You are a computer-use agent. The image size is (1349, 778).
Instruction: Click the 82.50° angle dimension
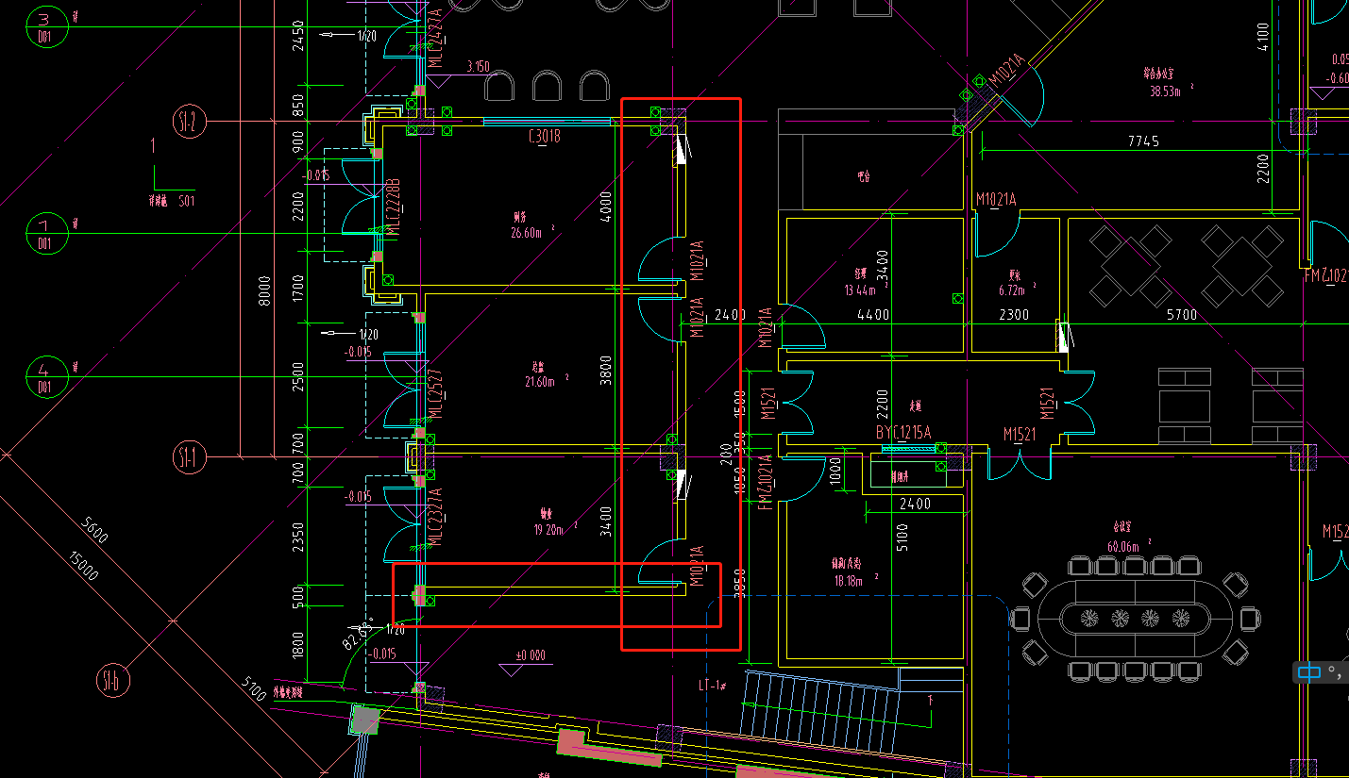click(x=357, y=633)
